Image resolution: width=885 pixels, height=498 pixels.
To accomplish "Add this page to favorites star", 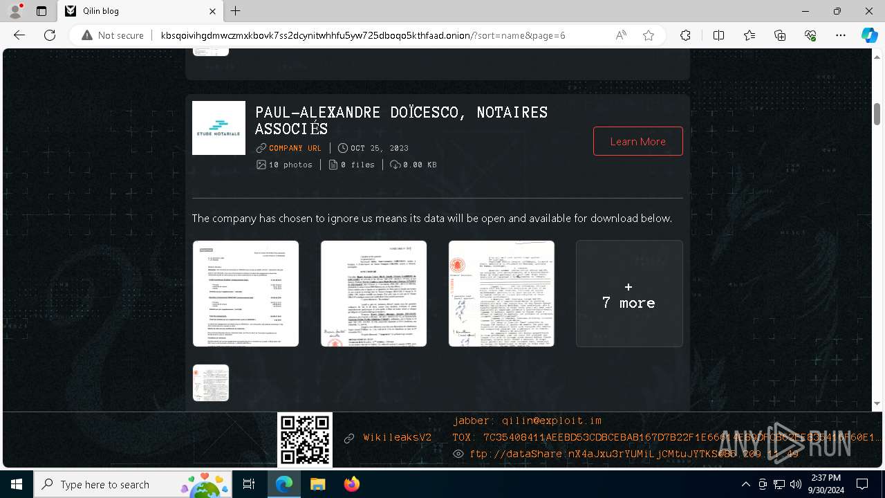I will 649,35.
